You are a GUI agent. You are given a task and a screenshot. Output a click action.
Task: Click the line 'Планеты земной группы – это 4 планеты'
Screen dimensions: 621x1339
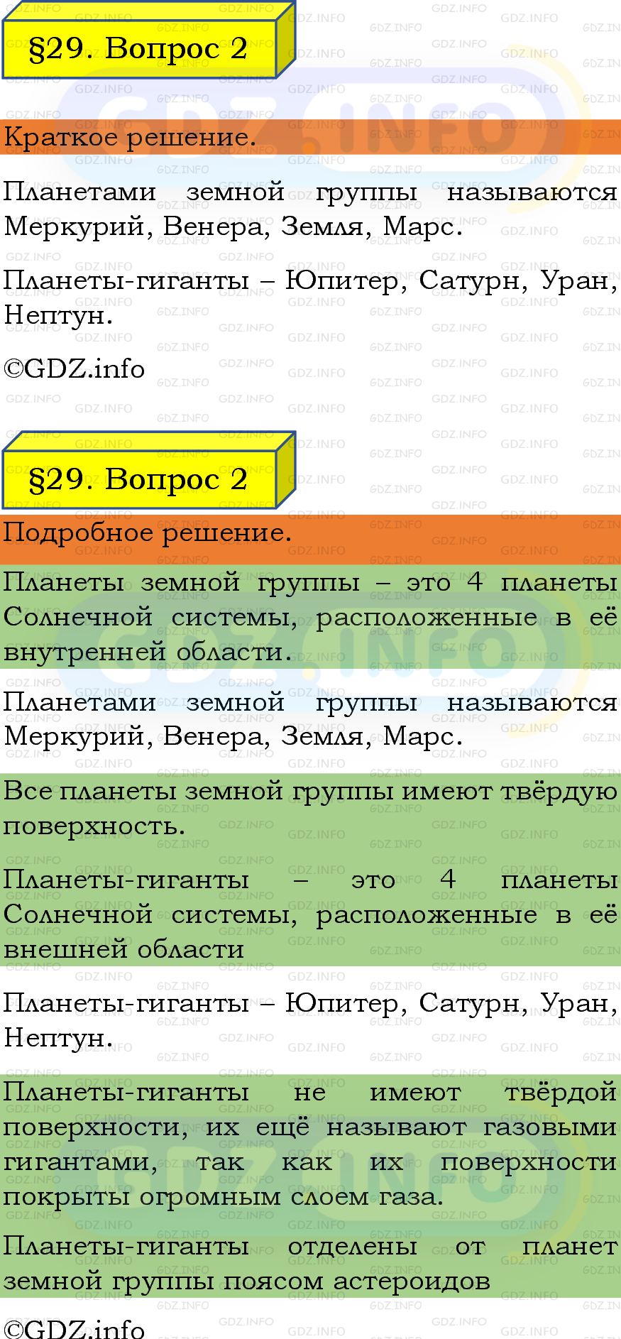pos(310,582)
